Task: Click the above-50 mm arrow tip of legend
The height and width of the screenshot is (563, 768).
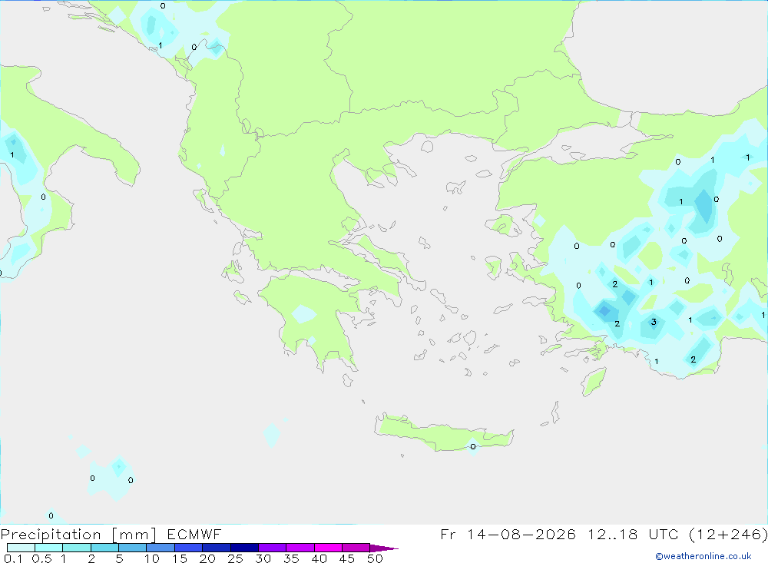Action: pyautogui.click(x=383, y=548)
